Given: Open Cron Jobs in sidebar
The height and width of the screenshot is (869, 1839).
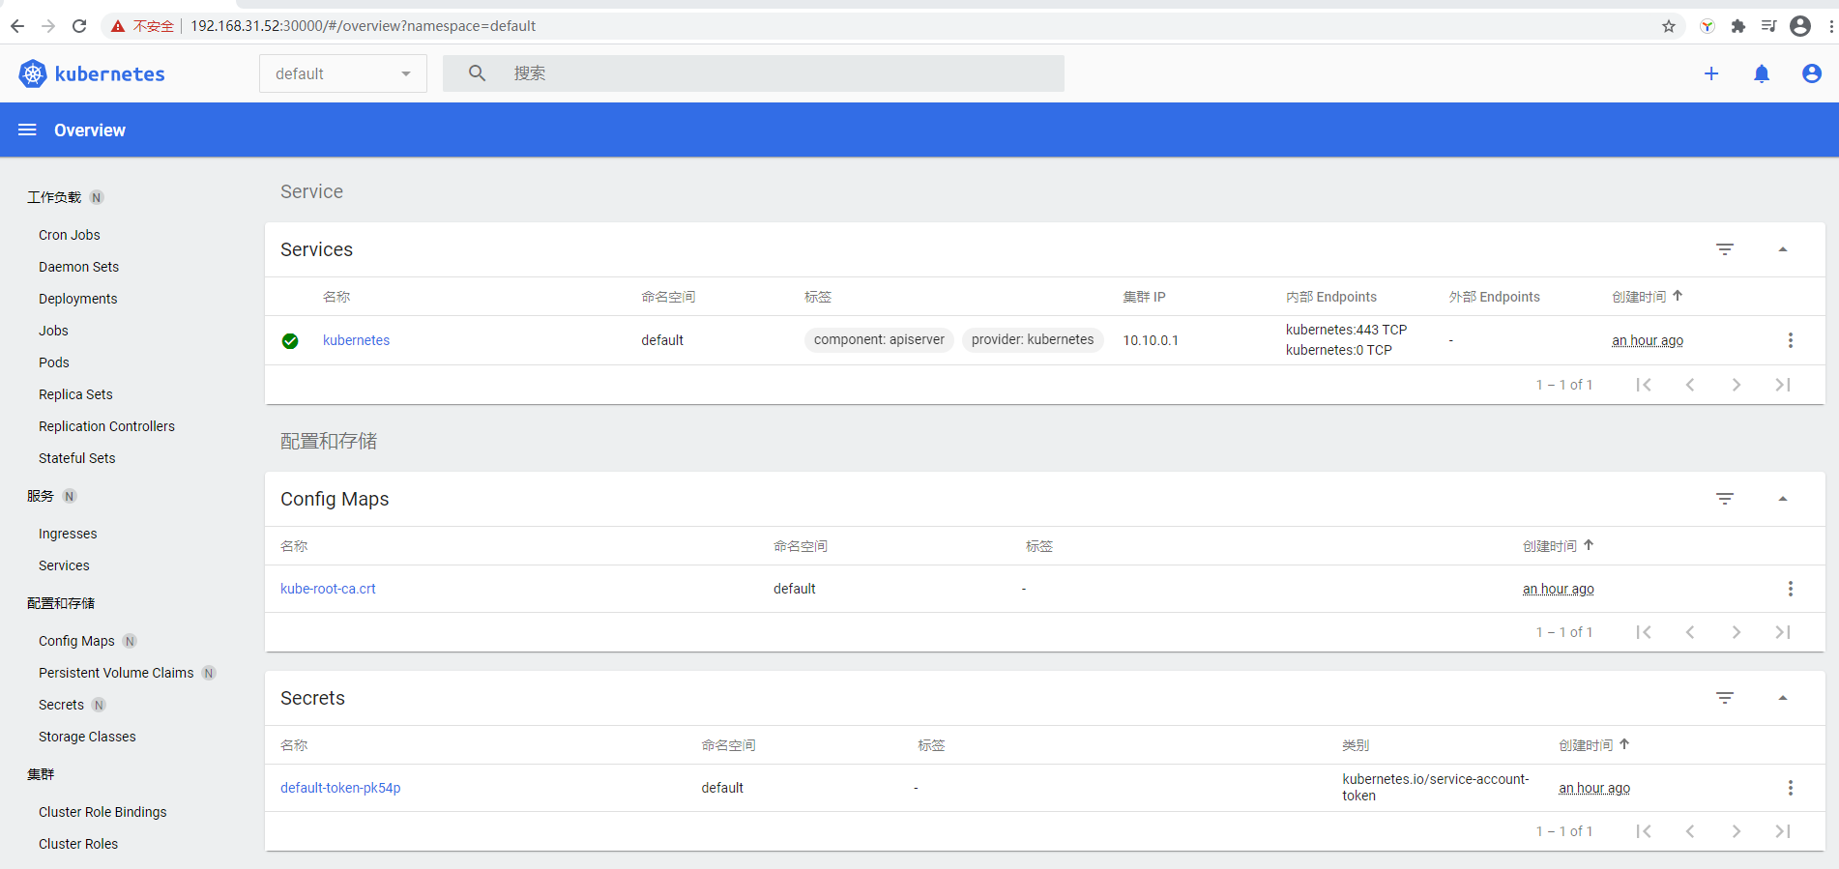Looking at the screenshot, I should pos(70,235).
